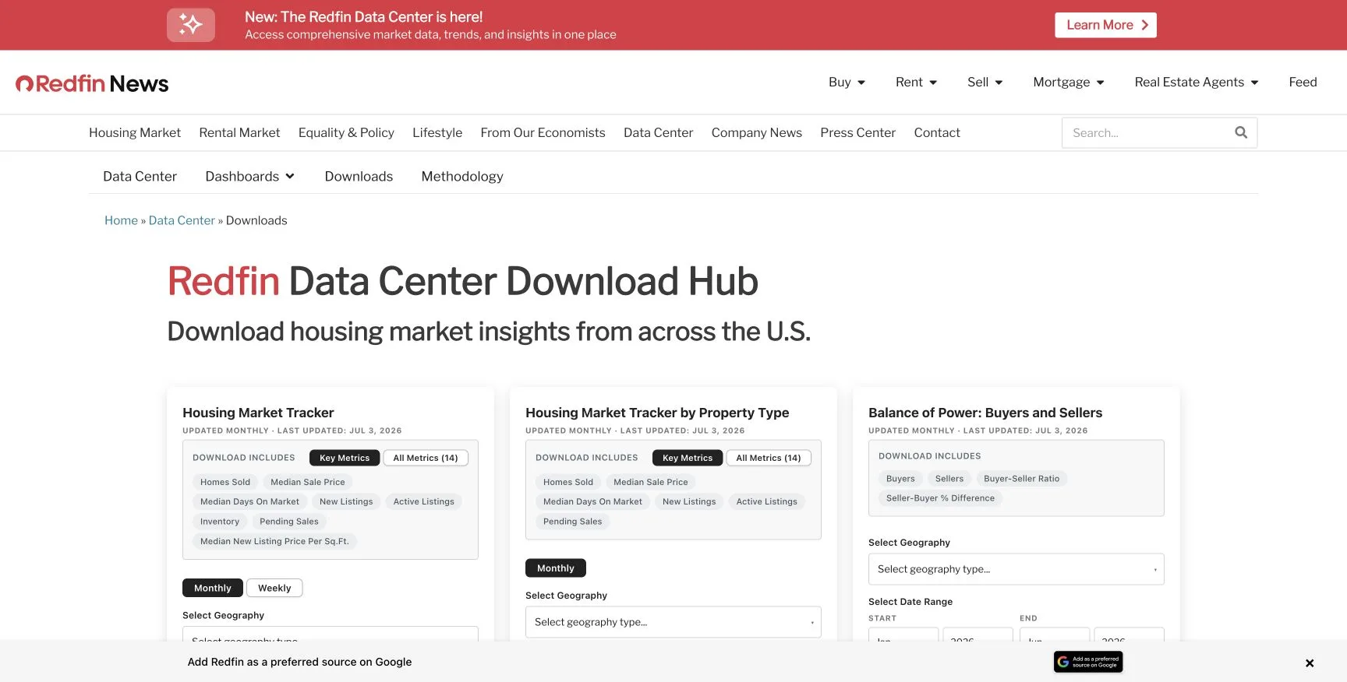Click Median New Listing Price Per Sq.Ft. tag
The image size is (1347, 682).
(x=274, y=541)
